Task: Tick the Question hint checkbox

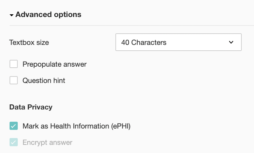Action: click(14, 81)
